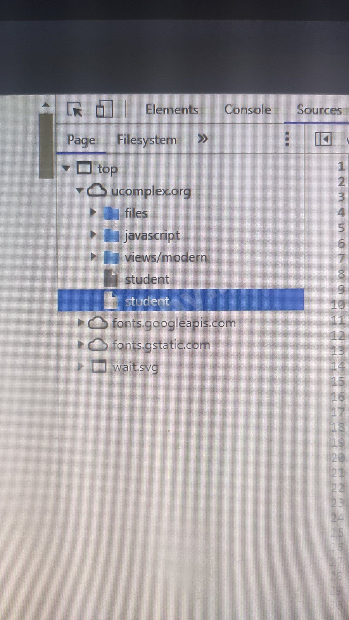349x620 pixels.
Task: Click the wait.svg frame icon
Action: [98, 366]
